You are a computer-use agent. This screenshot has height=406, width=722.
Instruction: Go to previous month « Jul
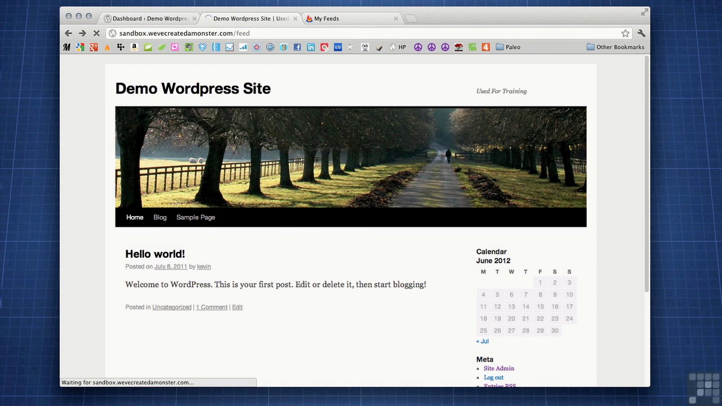point(482,341)
